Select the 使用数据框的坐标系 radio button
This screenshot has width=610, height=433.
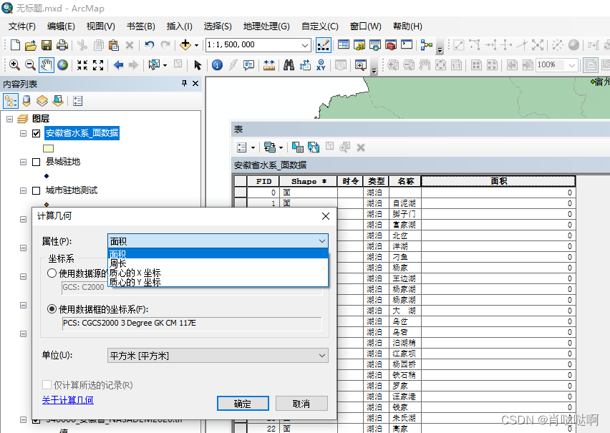point(52,309)
